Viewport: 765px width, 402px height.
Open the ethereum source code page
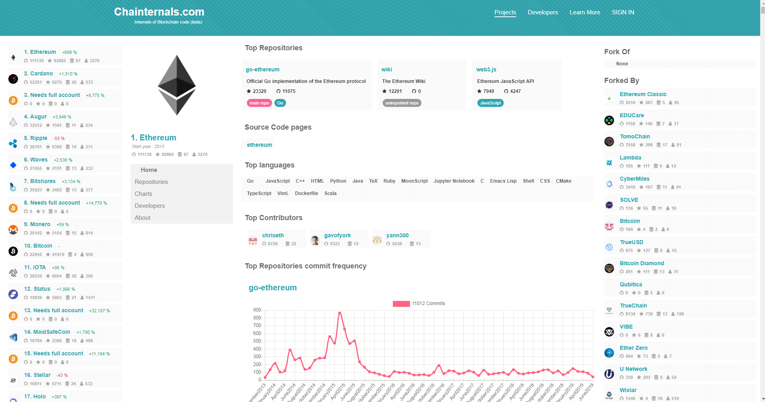point(259,145)
